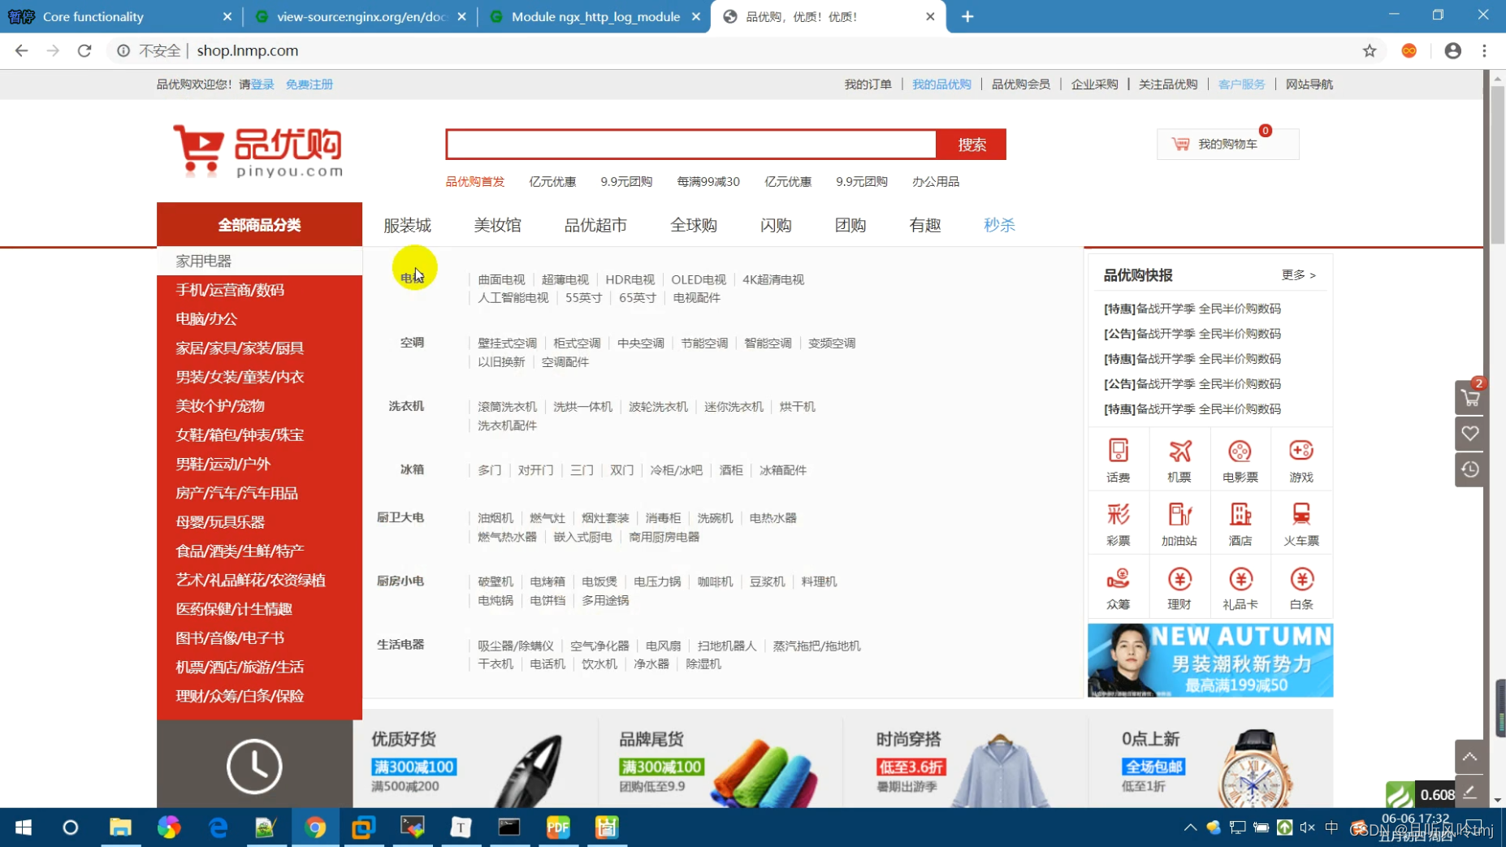1506x847 pixels.
Task: Select the 美妆馆 navigation menu item
Action: pyautogui.click(x=496, y=225)
